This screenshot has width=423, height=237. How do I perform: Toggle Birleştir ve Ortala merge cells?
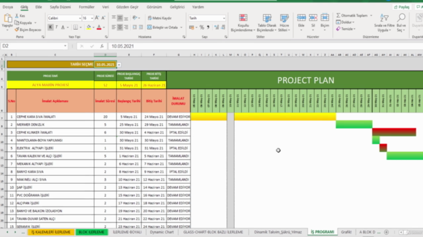click(x=163, y=27)
